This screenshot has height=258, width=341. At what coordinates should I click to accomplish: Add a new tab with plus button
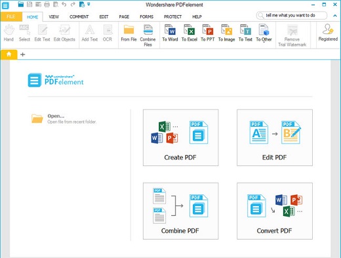(22, 54)
